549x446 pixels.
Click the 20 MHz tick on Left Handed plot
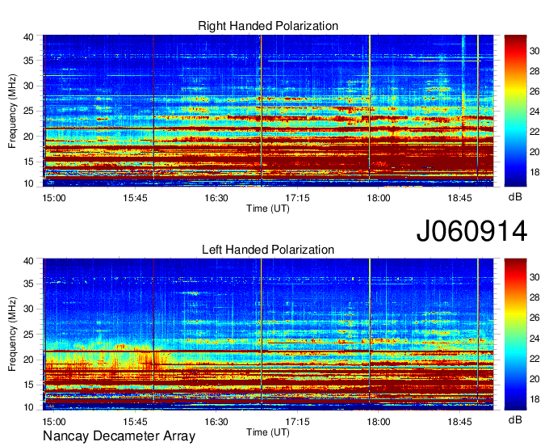click(28, 360)
